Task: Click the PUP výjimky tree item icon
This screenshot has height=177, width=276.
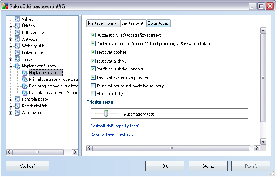Action: pos(17,33)
